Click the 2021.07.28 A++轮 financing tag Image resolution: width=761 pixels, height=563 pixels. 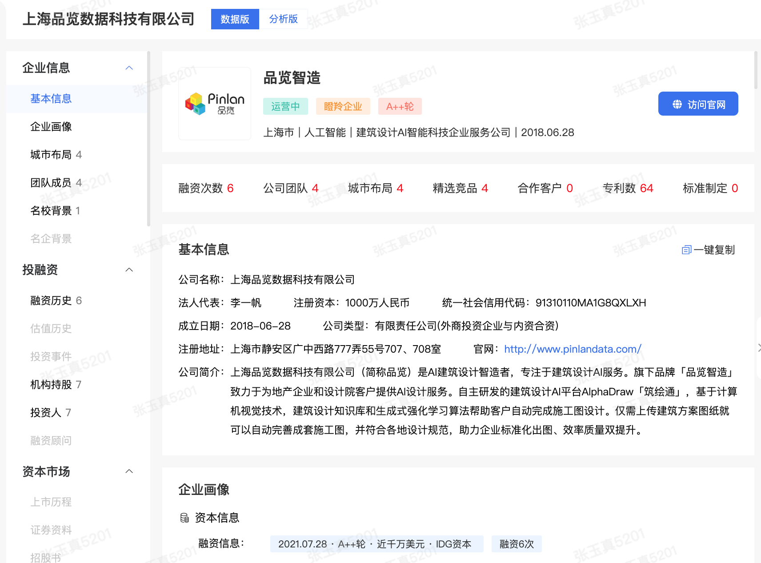[376, 544]
